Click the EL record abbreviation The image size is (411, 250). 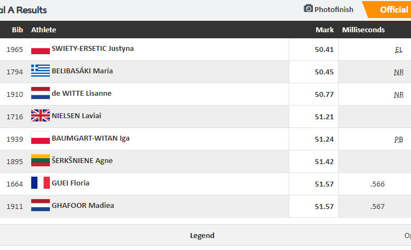click(399, 50)
